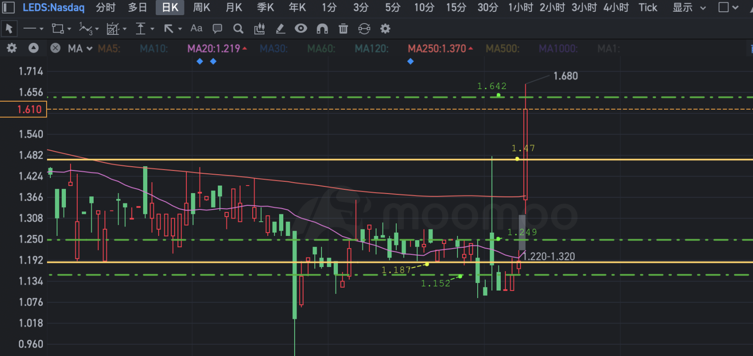The image size is (753, 356).
Task: Click the blue diamond marker under MA250
Action: [410, 61]
